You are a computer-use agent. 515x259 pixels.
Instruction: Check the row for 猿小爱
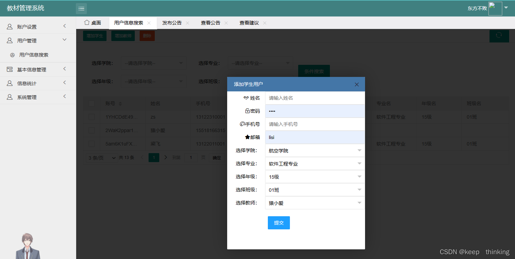92,130
